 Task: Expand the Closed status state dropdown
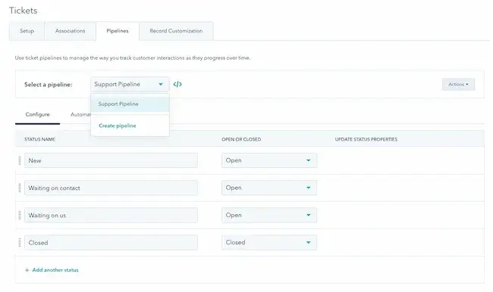tap(269, 242)
